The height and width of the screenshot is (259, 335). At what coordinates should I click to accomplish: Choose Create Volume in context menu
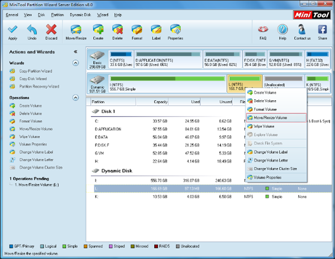[x=276, y=92]
